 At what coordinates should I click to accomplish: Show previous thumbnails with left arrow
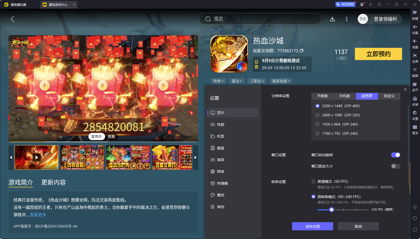pyautogui.click(x=11, y=157)
